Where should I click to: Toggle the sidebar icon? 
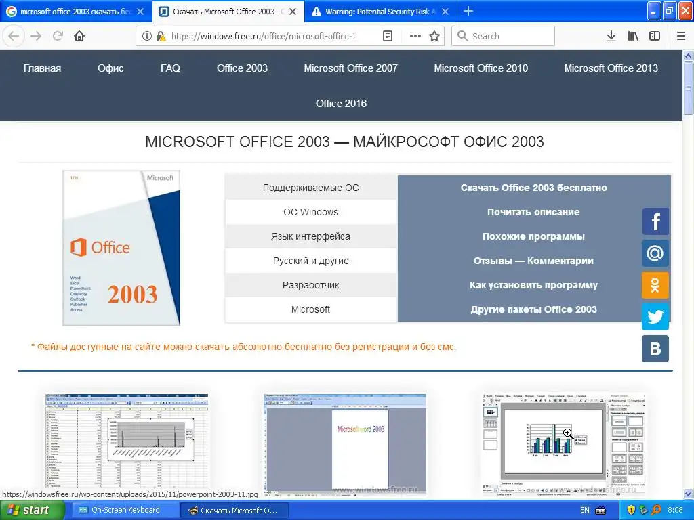coord(655,36)
